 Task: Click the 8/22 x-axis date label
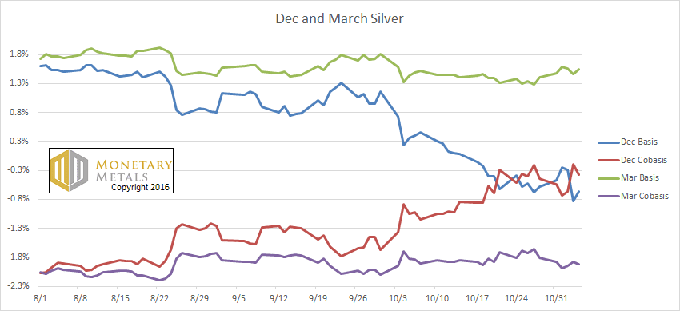[x=157, y=298]
